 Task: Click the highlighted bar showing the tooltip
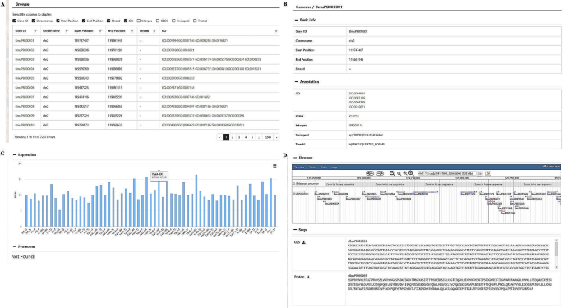159,203
